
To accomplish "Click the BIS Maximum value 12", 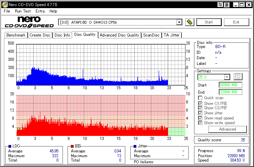I will pyautogui.click(x=119, y=156).
